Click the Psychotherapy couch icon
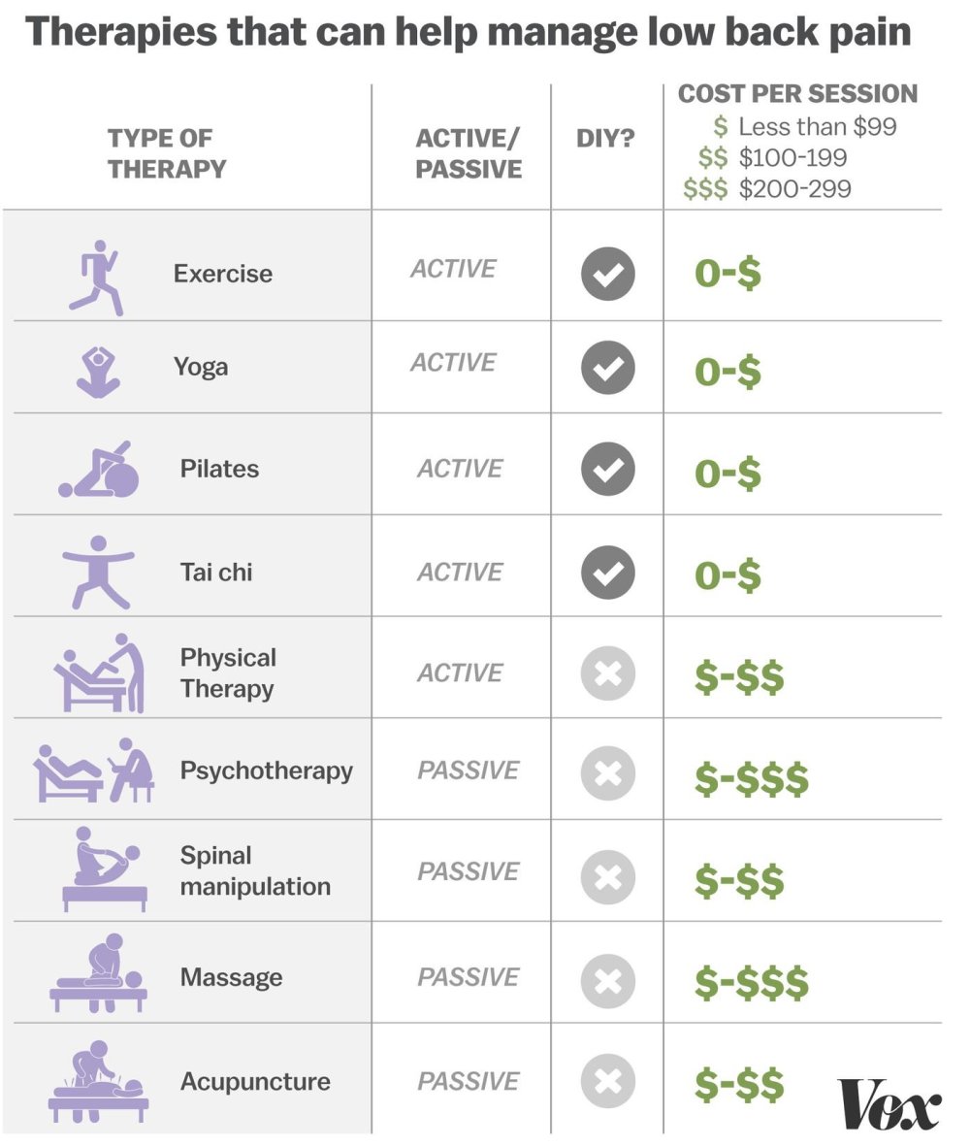Viewport: 970px width, 1147px height. tap(95, 771)
